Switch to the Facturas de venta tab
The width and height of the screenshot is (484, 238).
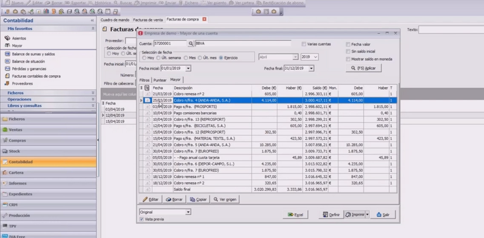(148, 20)
